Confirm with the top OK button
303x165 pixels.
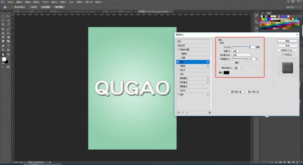[x=288, y=41]
